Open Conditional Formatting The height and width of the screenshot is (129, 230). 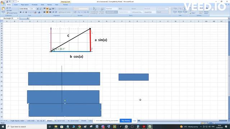pyautogui.click(x=94, y=10)
